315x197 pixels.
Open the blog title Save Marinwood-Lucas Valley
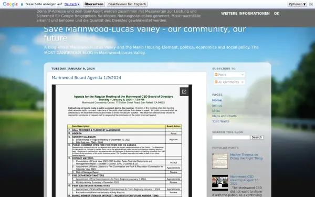tap(145, 34)
